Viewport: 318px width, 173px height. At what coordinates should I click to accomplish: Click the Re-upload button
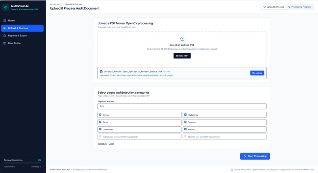pos(257,73)
